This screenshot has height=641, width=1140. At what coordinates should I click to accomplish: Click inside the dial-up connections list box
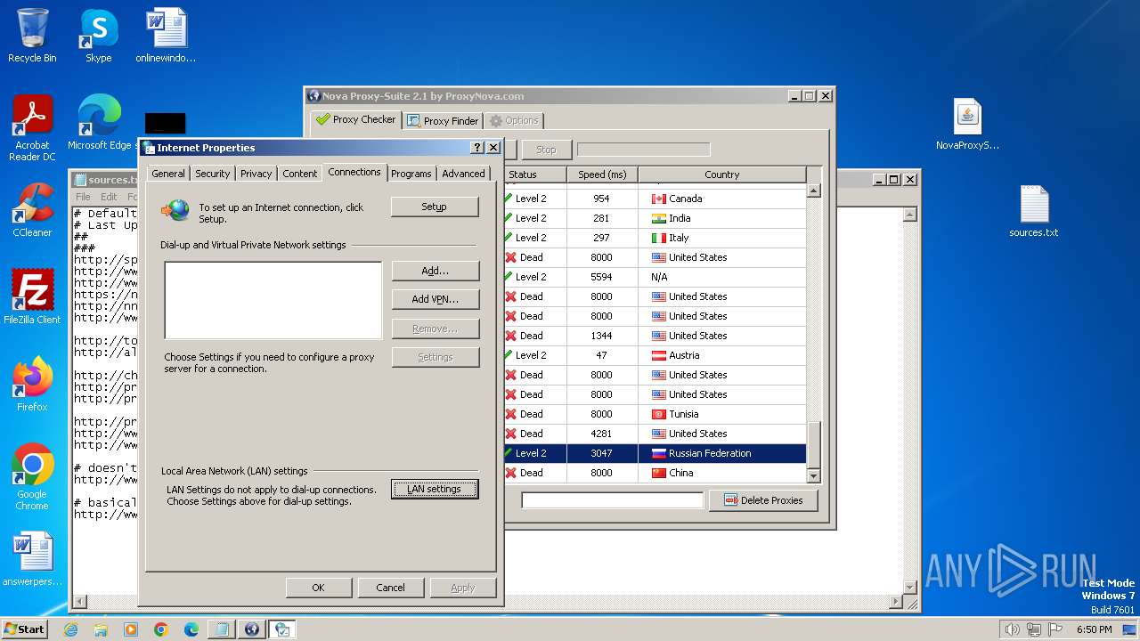click(x=273, y=300)
